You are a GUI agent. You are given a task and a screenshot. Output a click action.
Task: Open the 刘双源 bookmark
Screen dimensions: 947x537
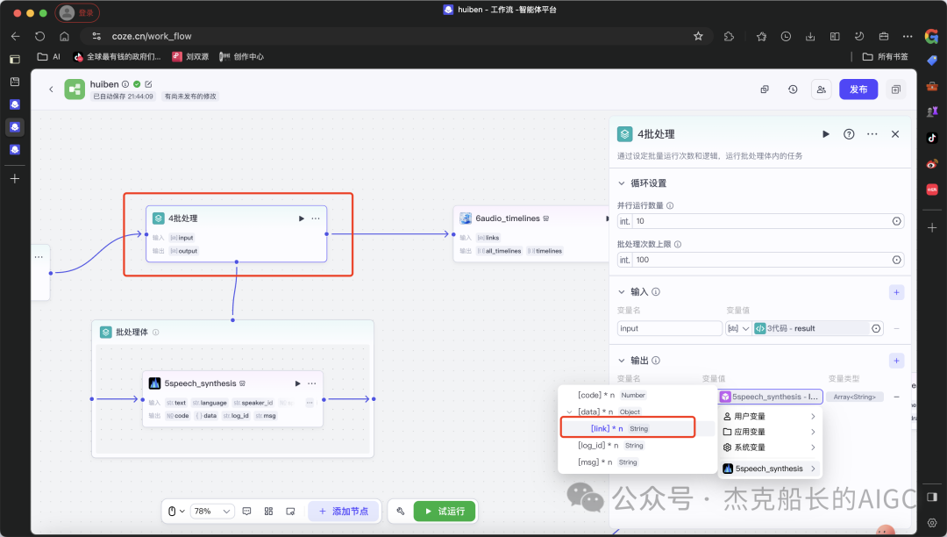190,57
